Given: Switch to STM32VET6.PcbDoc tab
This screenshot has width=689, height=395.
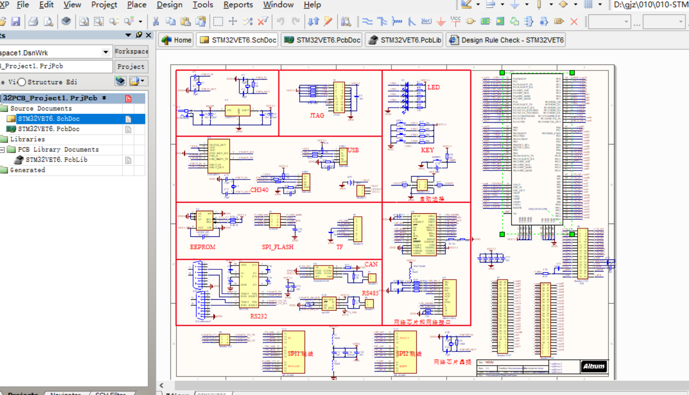Looking at the screenshot, I should [x=322, y=40].
